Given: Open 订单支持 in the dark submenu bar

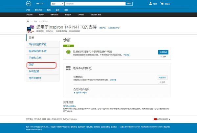Looking at the screenshot, I should coord(81,15).
